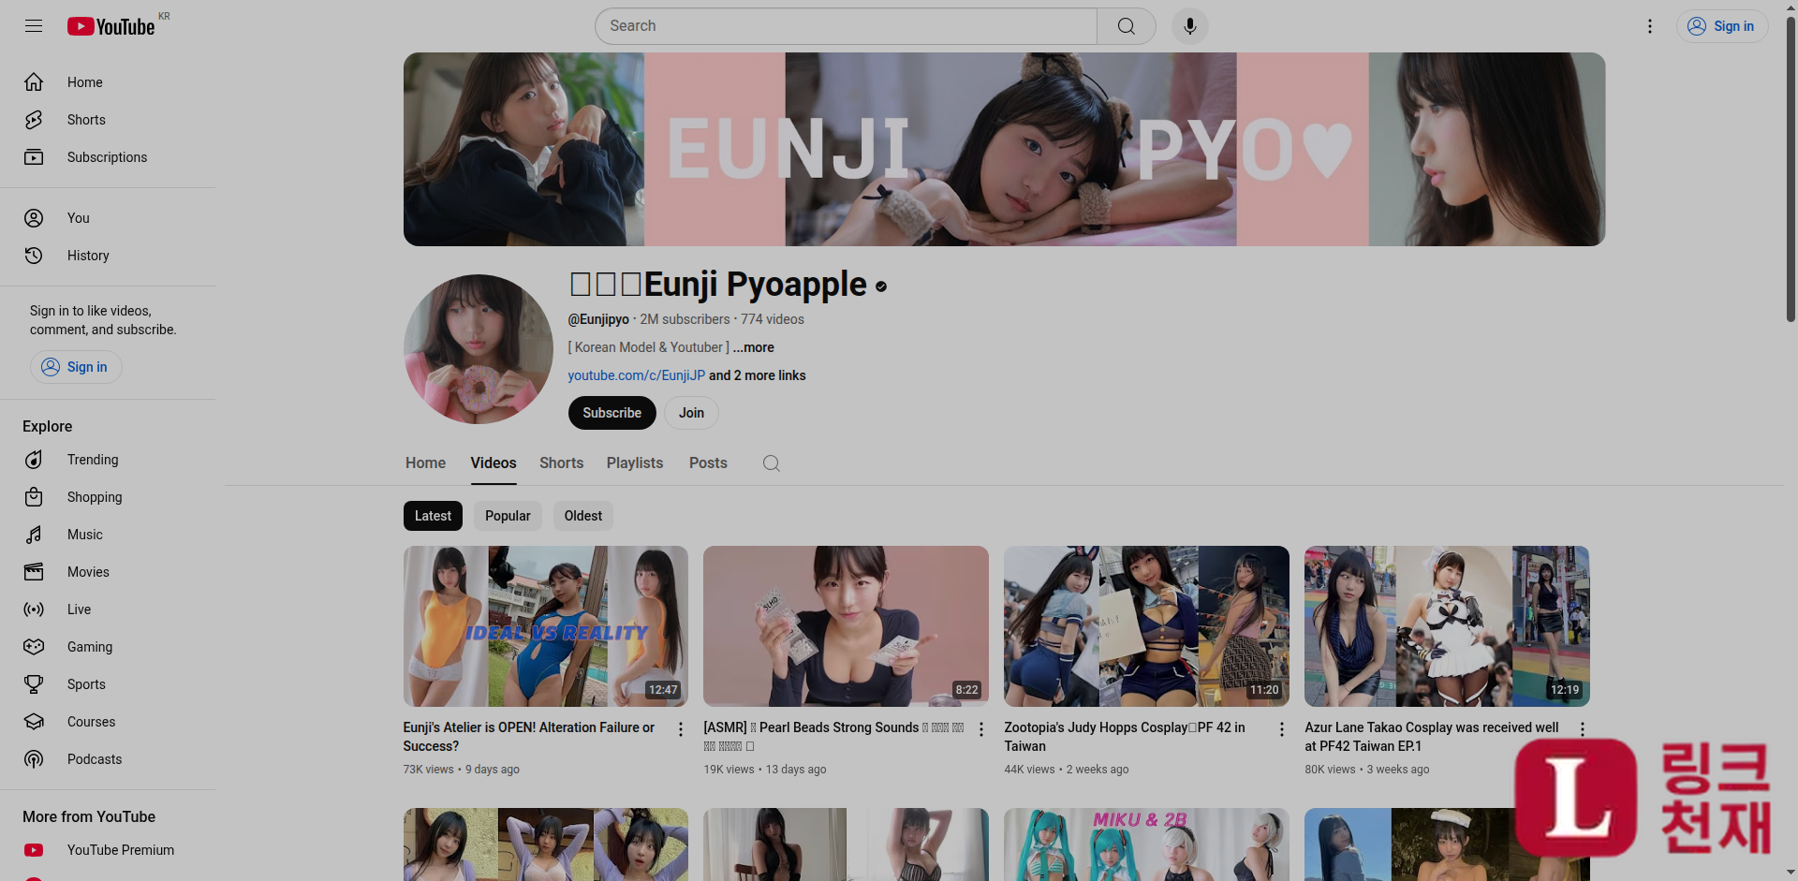Play the ASMR 8:22 video thumbnail
Viewport: 1798px width, 881px height.
point(846,626)
